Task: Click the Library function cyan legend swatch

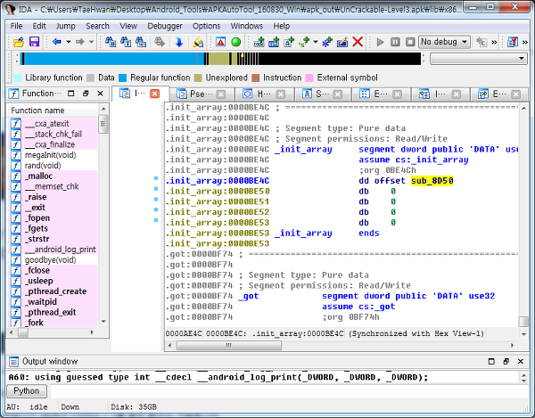Action: [18, 78]
